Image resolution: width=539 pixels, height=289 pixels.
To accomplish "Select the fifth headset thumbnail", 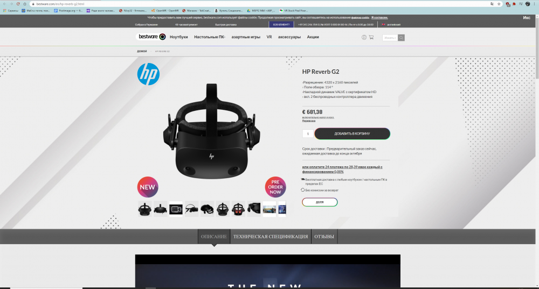I will click(x=207, y=209).
